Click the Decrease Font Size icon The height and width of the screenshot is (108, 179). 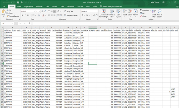pyautogui.click(x=45, y=11)
